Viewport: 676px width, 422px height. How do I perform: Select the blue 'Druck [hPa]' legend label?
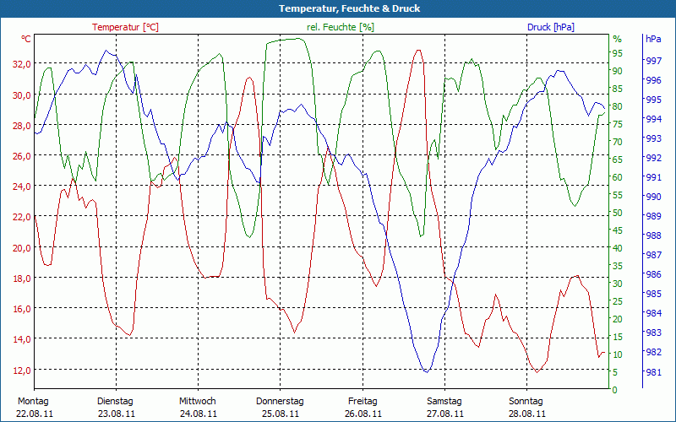point(551,27)
